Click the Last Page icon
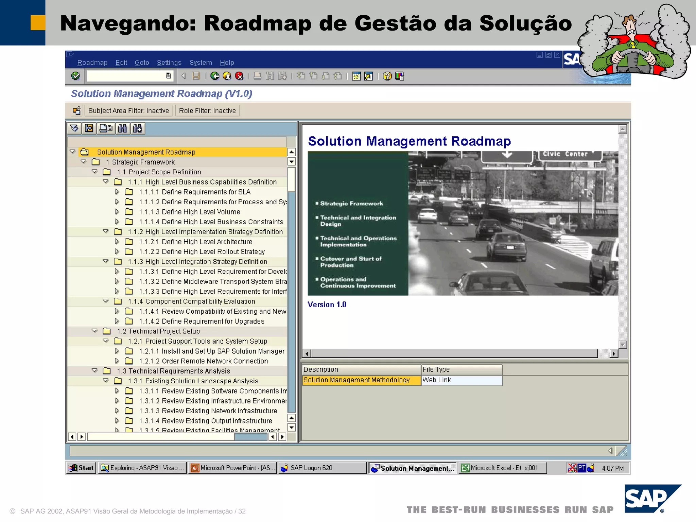696x522 pixels. tap(337, 76)
